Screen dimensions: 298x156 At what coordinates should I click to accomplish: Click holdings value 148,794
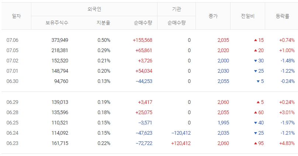tap(60, 71)
